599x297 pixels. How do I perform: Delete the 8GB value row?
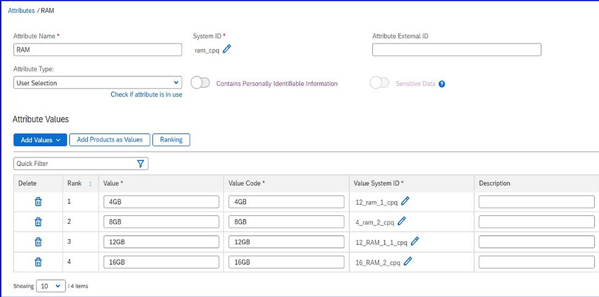click(x=38, y=222)
